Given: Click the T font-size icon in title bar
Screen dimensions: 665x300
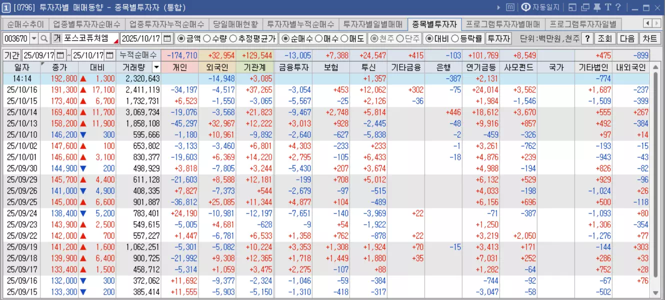Looking at the screenshot, I should (608, 6).
